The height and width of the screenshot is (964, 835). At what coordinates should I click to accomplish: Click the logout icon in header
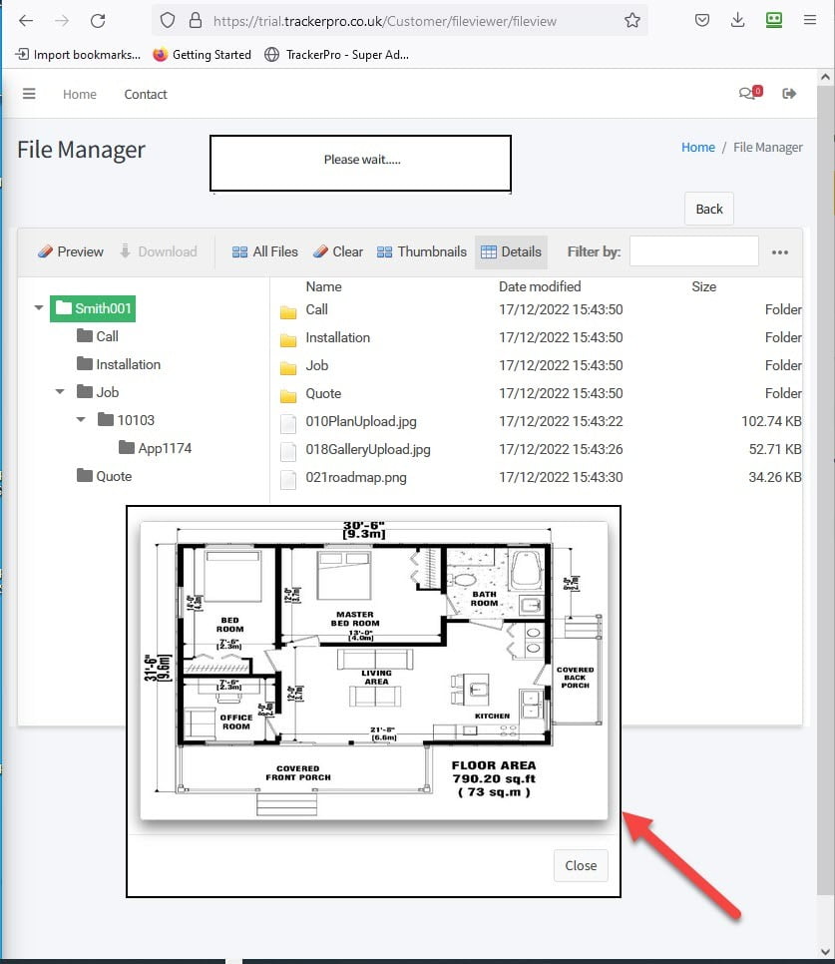click(x=789, y=94)
